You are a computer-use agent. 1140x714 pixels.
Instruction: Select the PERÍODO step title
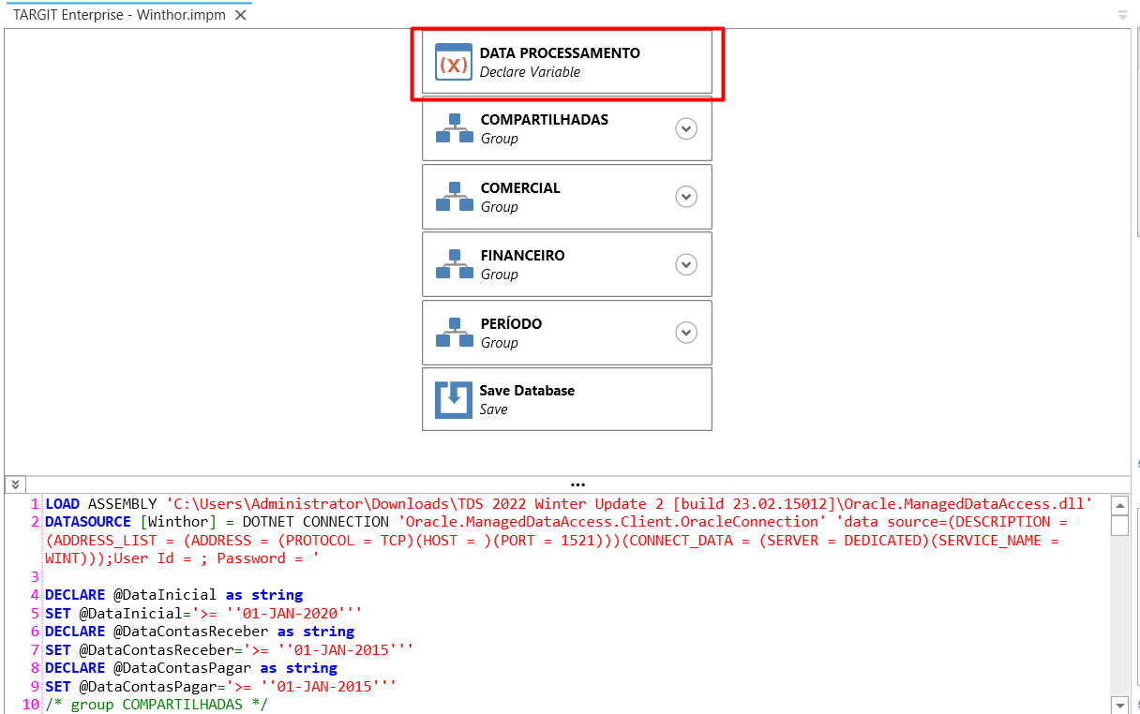click(511, 324)
